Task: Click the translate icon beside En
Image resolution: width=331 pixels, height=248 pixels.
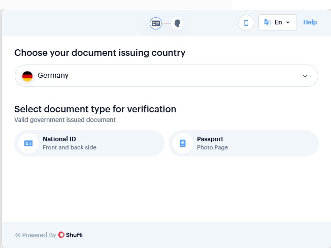Action: pos(268,22)
